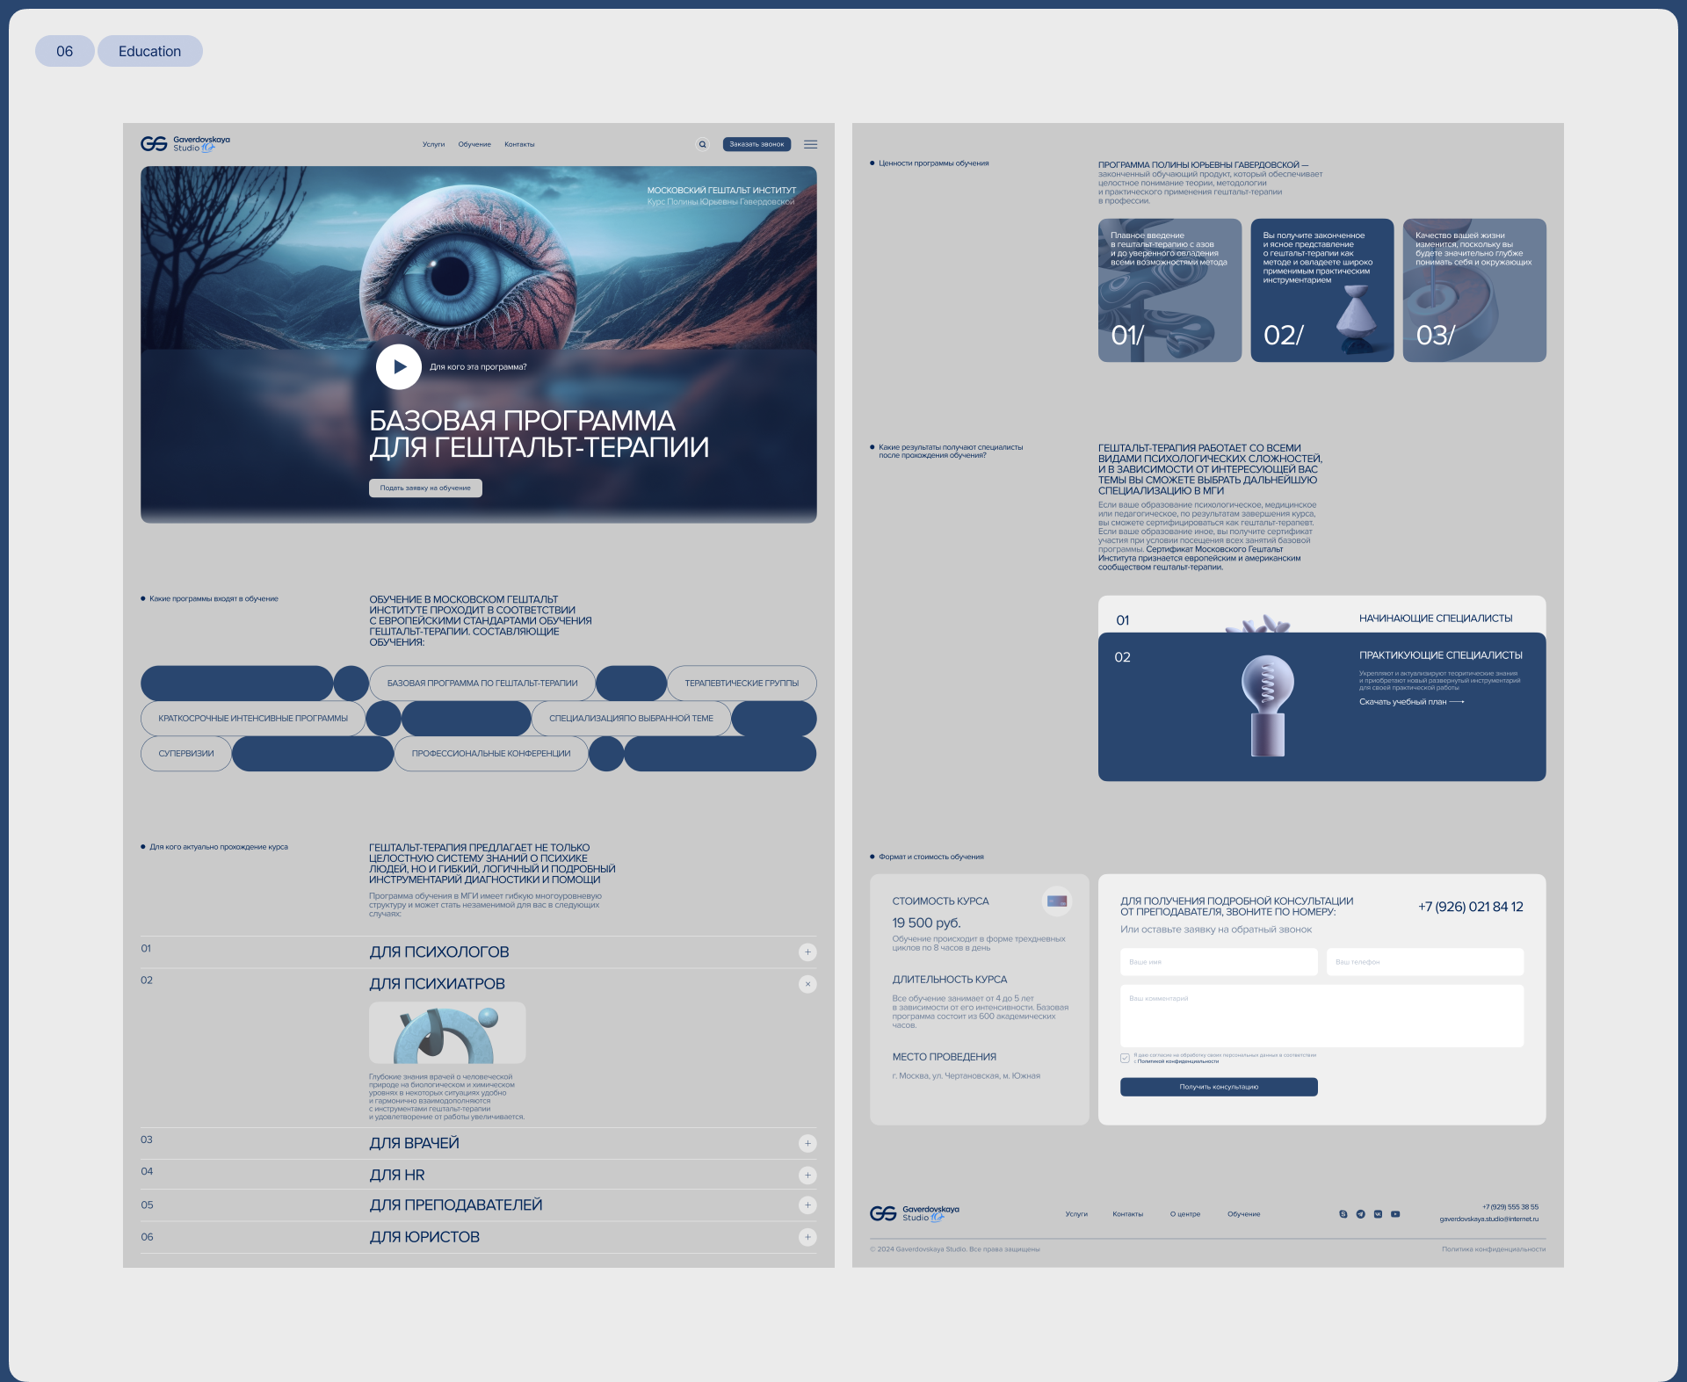Open the Telegram icon in footer
The width and height of the screenshot is (1687, 1382).
pyautogui.click(x=1360, y=1214)
